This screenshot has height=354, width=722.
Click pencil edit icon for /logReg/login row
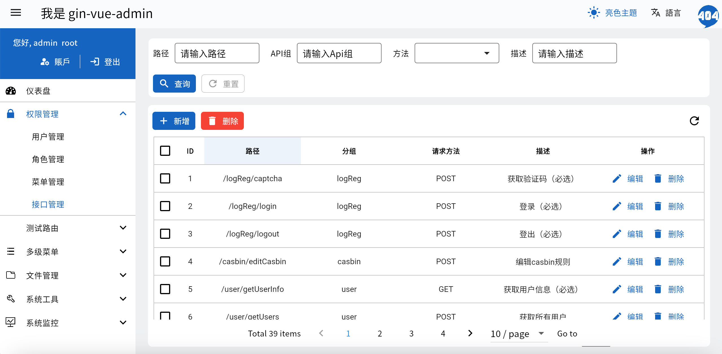[617, 206]
